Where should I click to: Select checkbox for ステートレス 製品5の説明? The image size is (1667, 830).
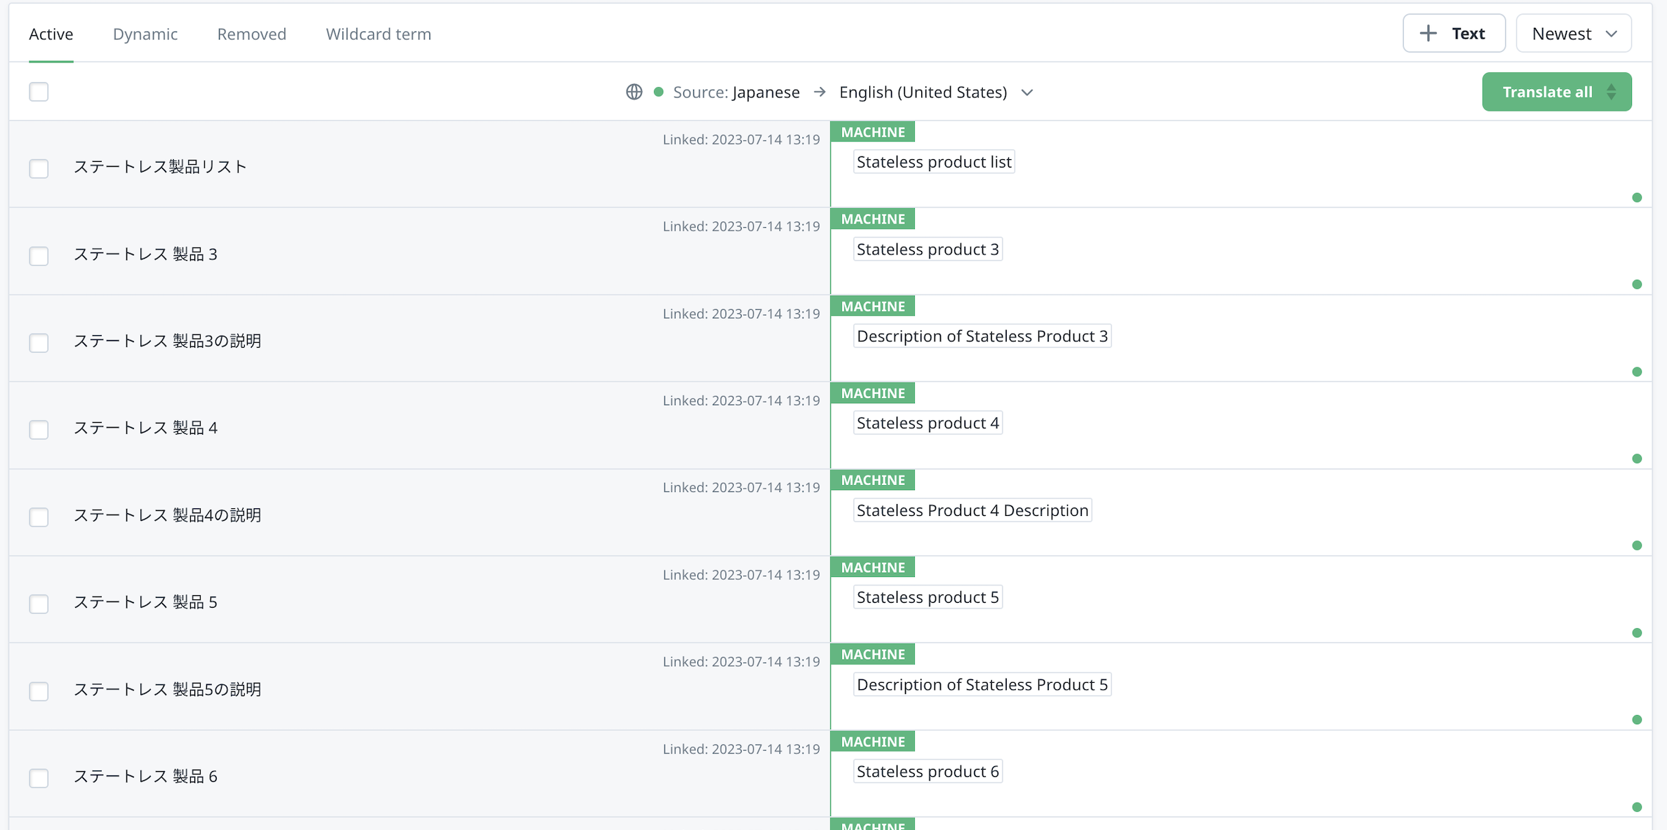(x=39, y=691)
